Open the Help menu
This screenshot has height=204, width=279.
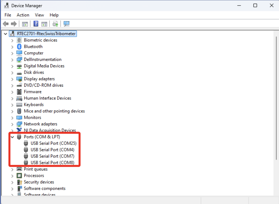[x=54, y=15]
